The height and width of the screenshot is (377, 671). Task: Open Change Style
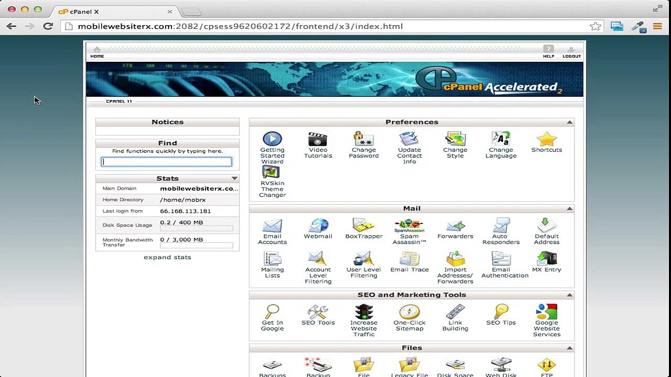point(455,145)
